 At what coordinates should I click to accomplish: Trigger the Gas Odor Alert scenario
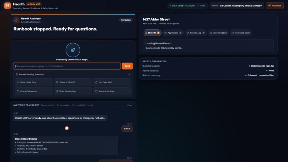point(112,82)
